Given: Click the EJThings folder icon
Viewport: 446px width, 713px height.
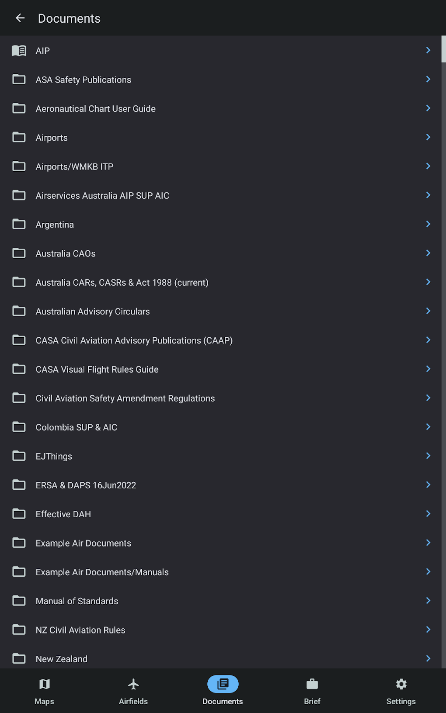Looking at the screenshot, I should pyautogui.click(x=19, y=456).
